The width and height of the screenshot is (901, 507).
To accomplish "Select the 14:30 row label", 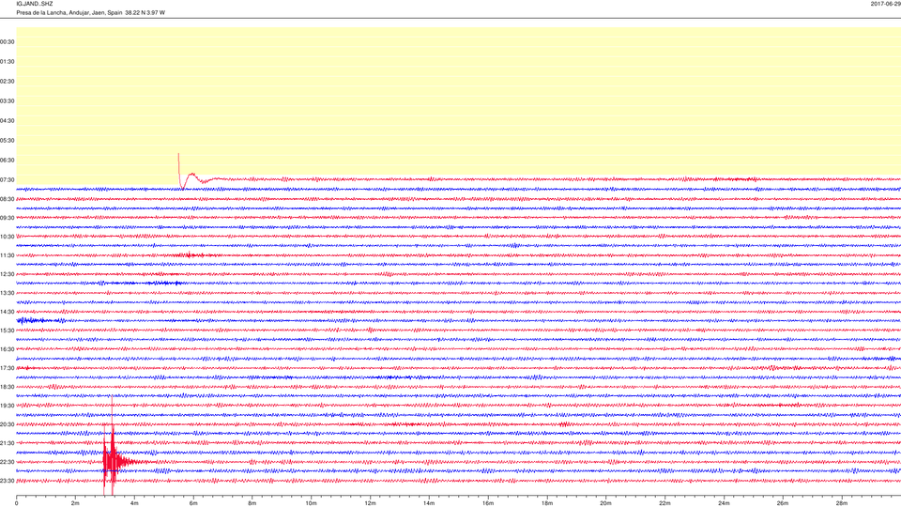I will pyautogui.click(x=8, y=312).
